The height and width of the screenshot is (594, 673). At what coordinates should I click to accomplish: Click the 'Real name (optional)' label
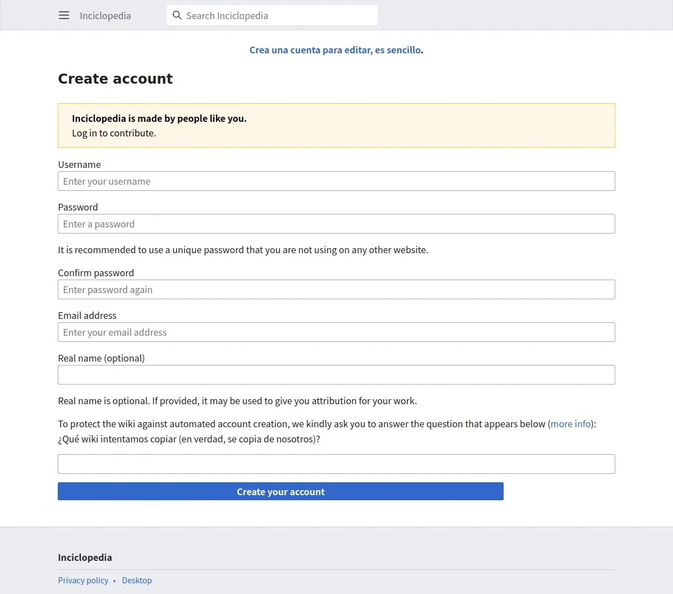102,358
